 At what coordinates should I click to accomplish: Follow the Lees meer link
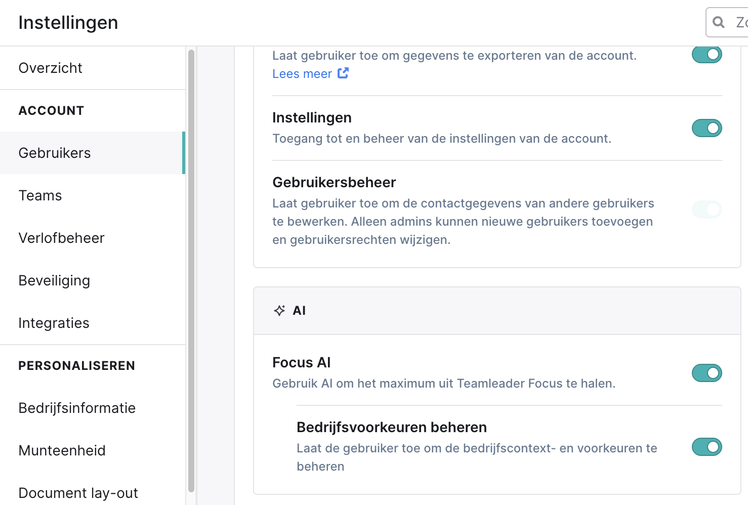(x=302, y=74)
